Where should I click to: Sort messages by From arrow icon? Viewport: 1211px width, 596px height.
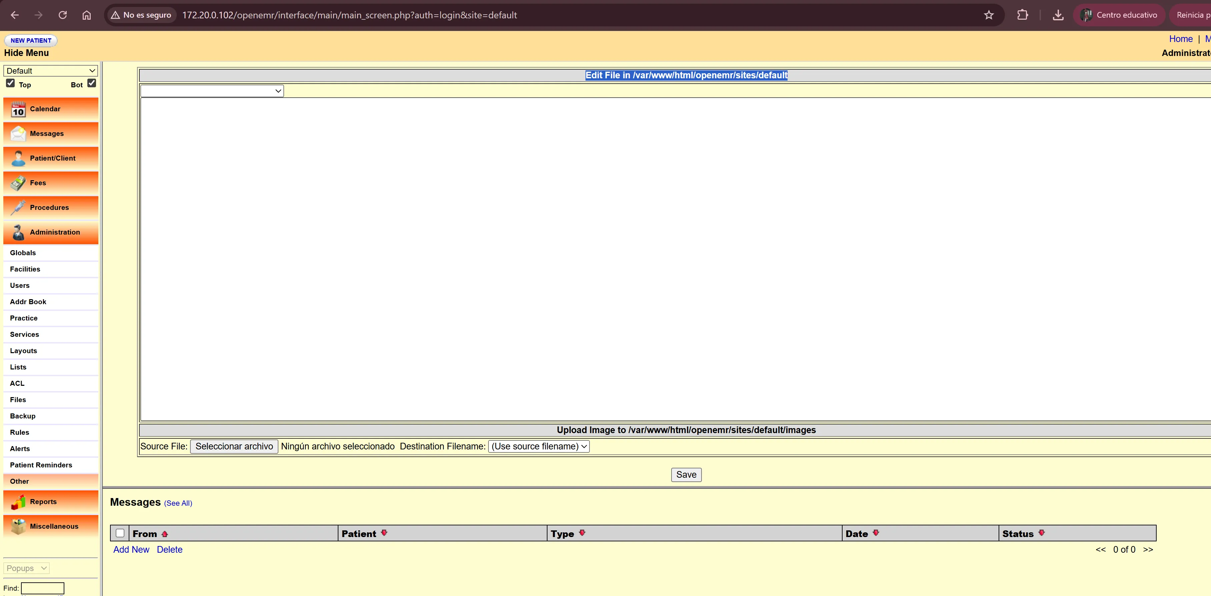pos(164,534)
